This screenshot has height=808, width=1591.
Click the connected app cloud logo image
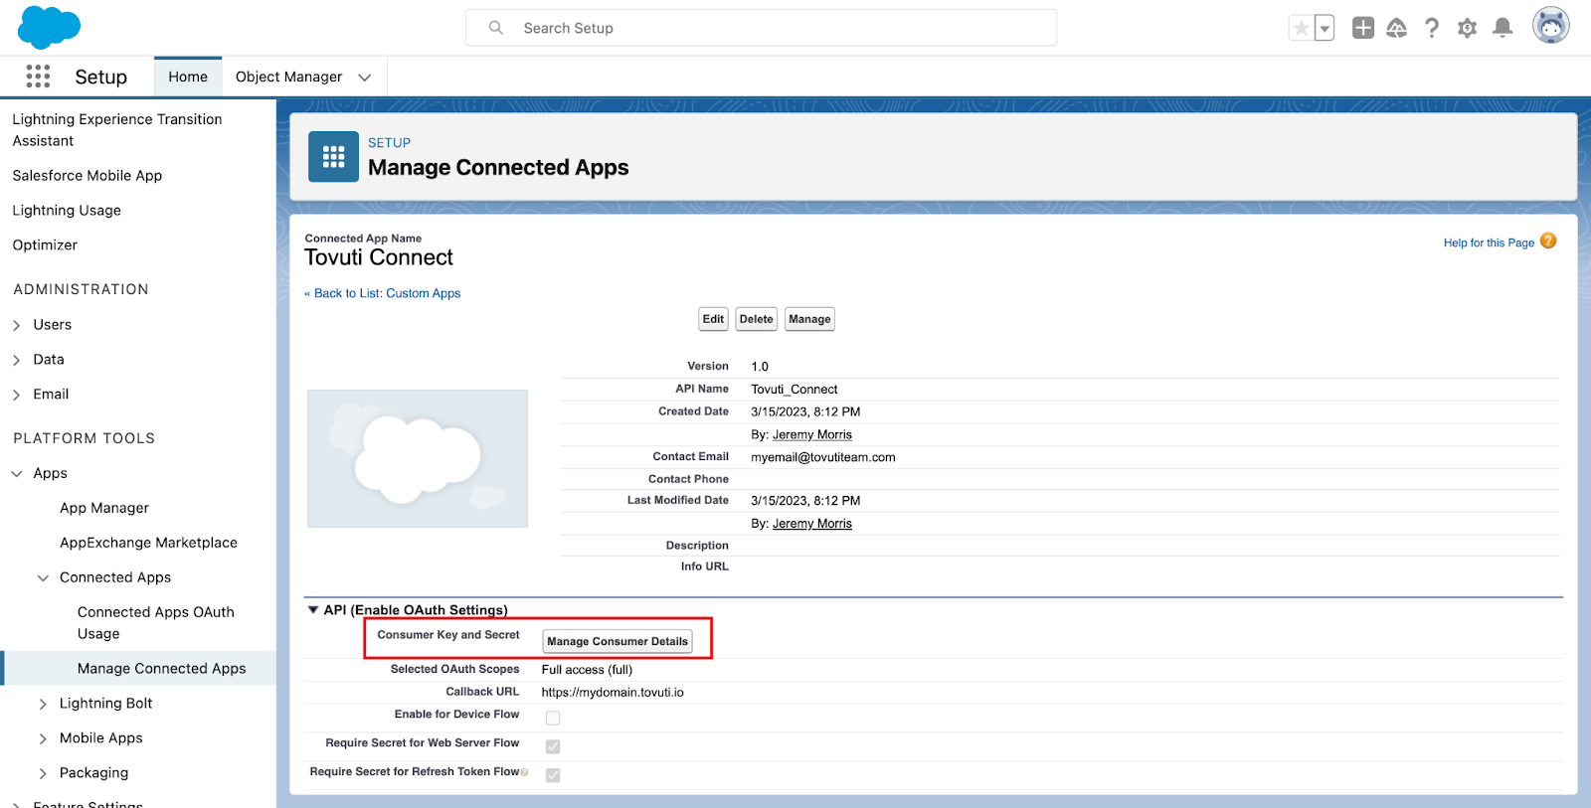click(418, 458)
